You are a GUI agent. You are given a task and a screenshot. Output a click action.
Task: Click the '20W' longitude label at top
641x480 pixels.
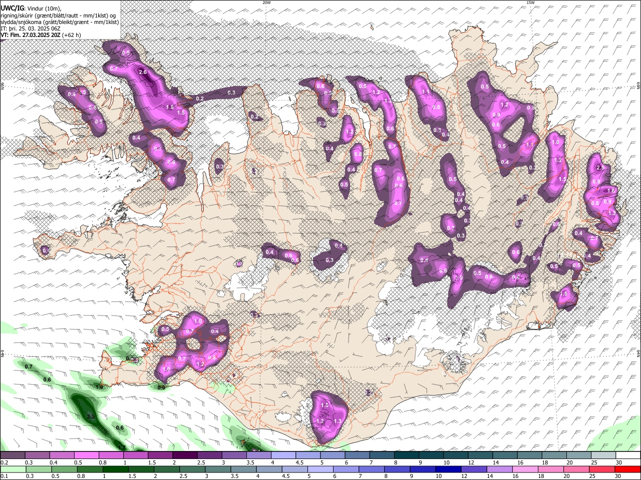coord(266,2)
